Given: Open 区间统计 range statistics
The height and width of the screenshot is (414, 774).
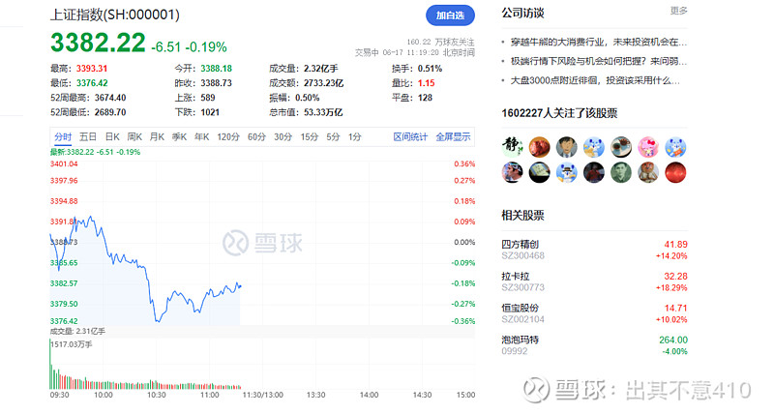Looking at the screenshot, I should tap(410, 136).
